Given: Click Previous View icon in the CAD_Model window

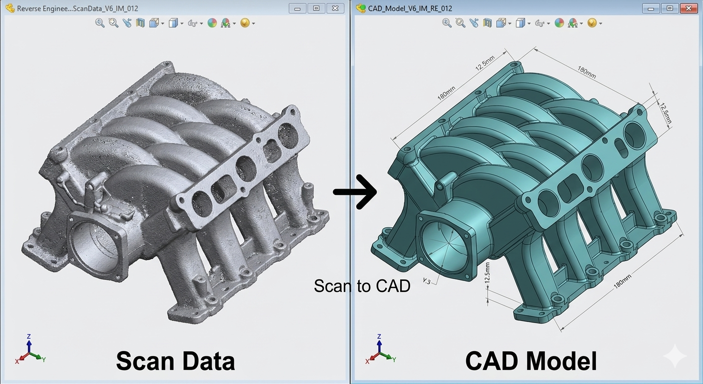Looking at the screenshot, I should [474, 23].
